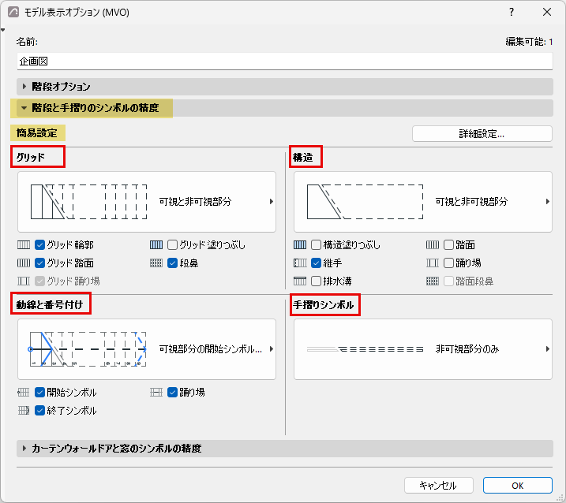Viewport: 566px width, 503px height.
Task: Click the dialog resize grip corner
Action: [x=560, y=499]
